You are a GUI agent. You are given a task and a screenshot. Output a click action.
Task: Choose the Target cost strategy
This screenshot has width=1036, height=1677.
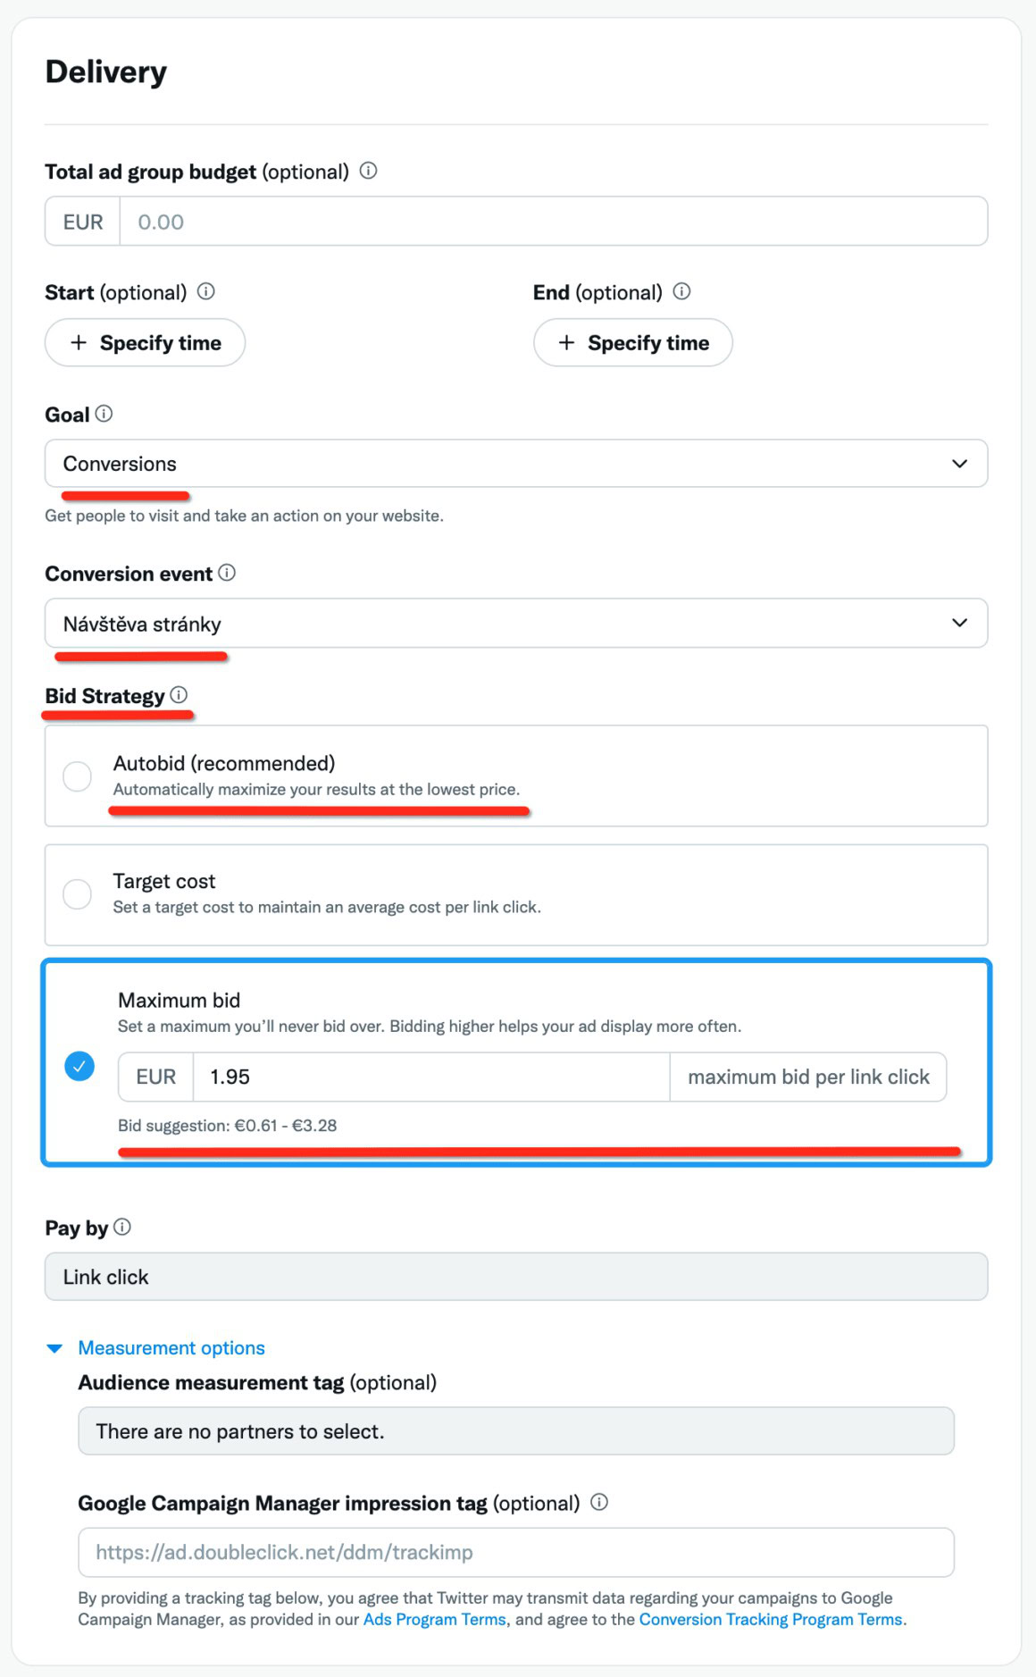click(79, 893)
